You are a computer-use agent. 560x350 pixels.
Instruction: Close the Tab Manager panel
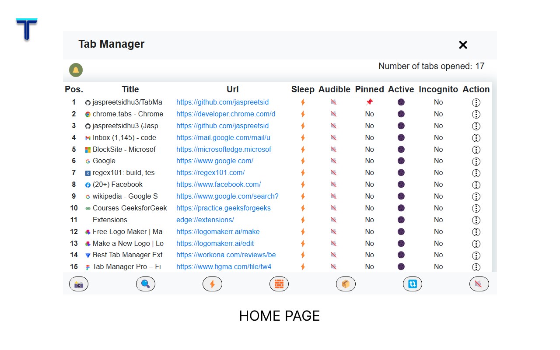pyautogui.click(x=463, y=45)
